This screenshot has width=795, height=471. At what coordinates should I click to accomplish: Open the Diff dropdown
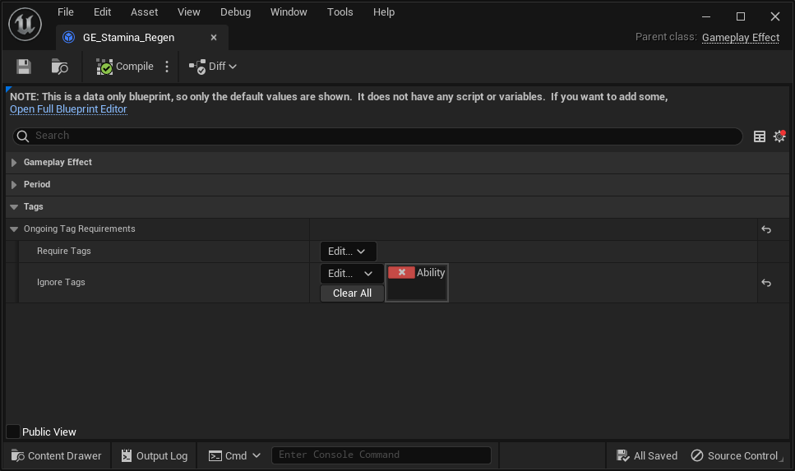pyautogui.click(x=213, y=67)
